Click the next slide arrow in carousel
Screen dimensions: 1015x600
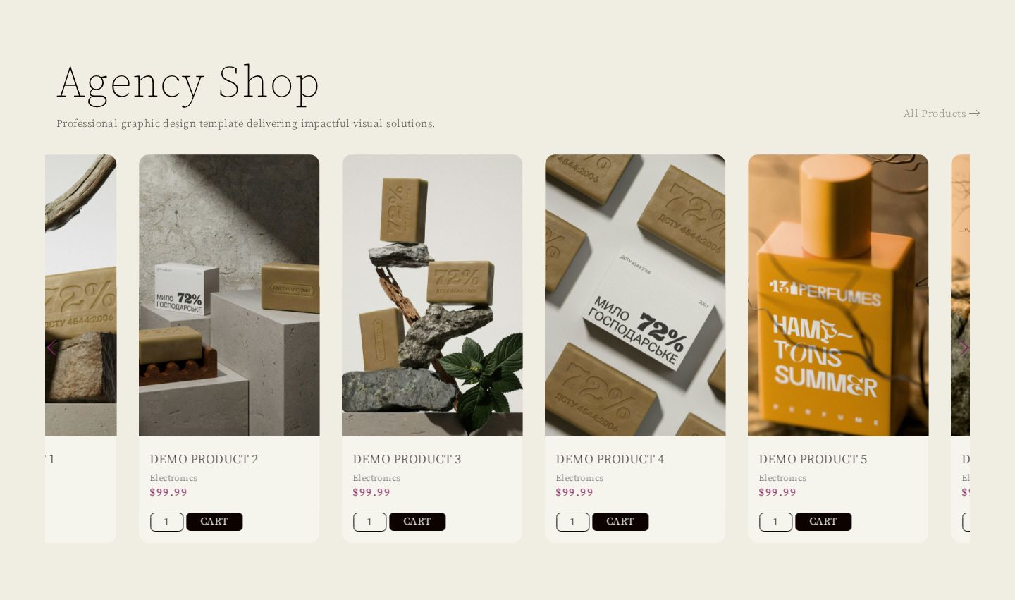click(x=964, y=348)
